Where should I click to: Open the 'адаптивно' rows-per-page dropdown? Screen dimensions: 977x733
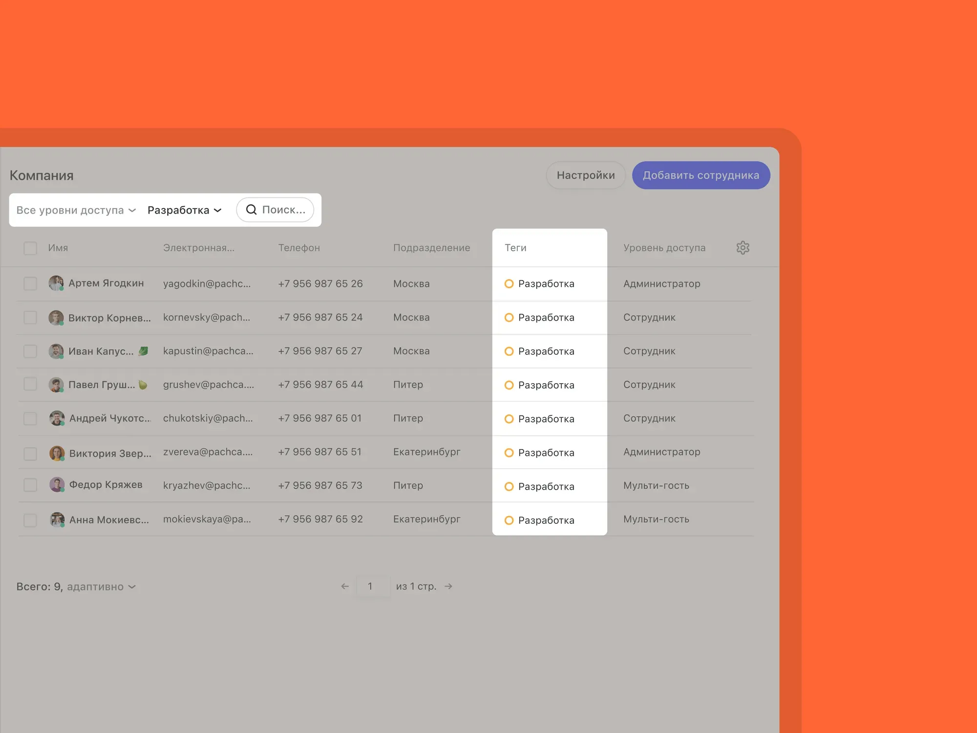(101, 586)
